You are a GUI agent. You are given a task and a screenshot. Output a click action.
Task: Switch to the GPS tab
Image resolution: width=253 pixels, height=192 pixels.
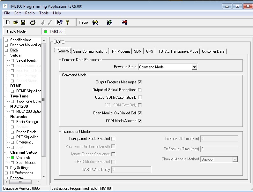tap(150, 51)
